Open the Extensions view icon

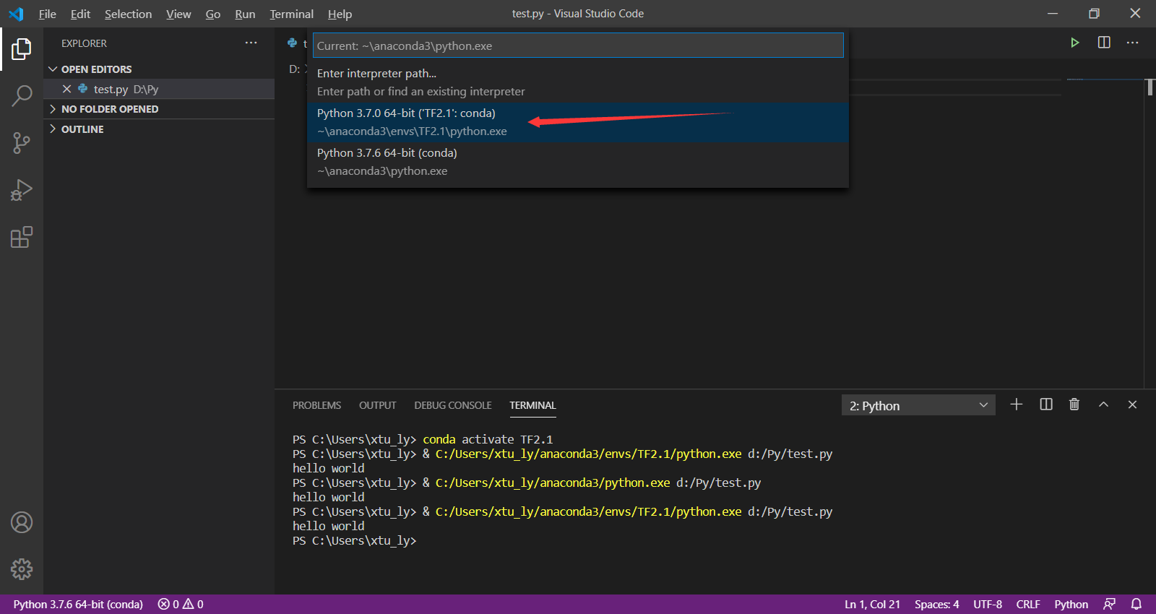coord(22,237)
